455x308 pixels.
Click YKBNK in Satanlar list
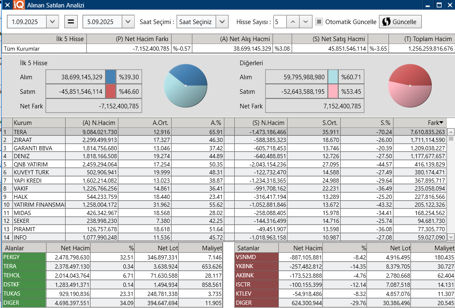[x=256, y=266]
